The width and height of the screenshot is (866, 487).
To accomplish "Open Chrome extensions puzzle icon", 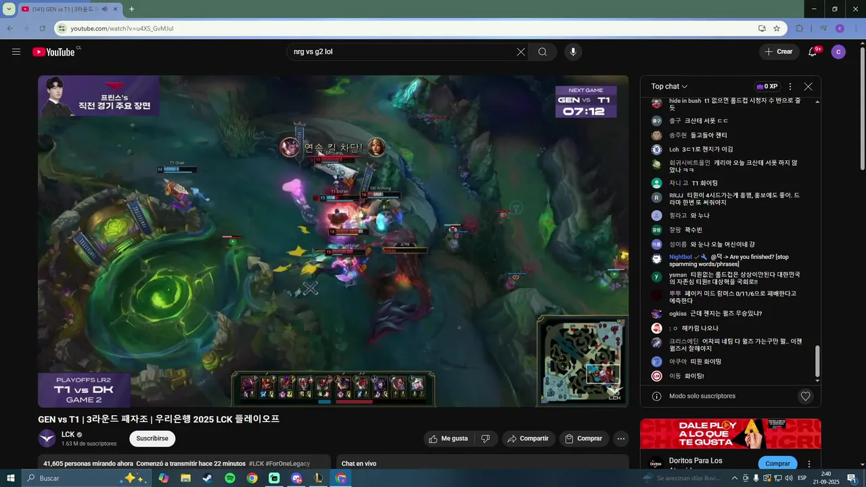I will click(800, 28).
